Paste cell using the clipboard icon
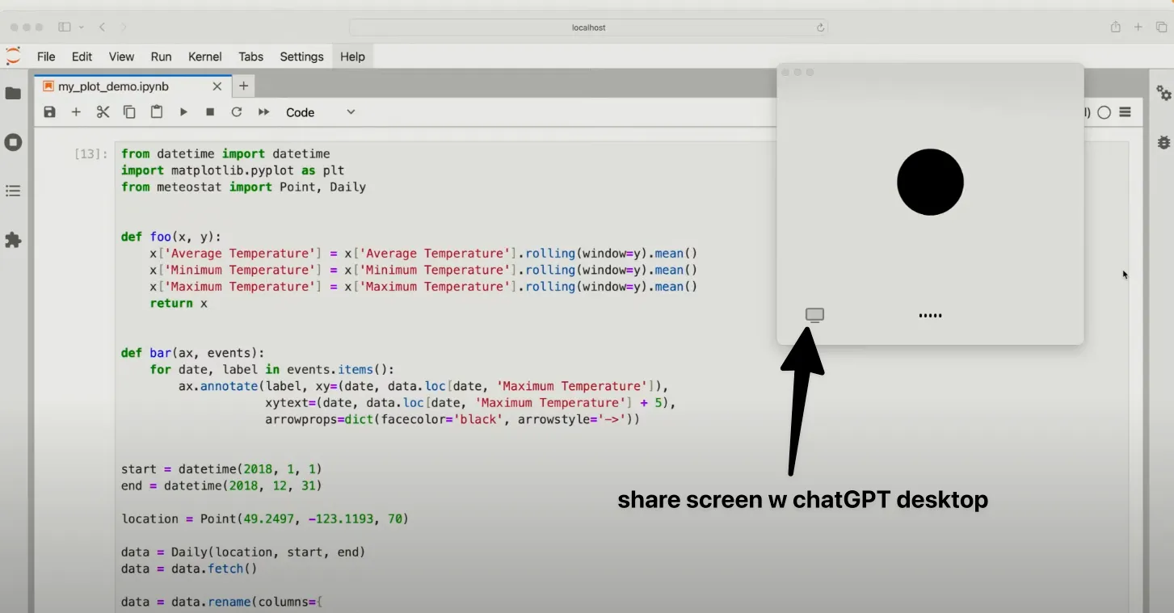1174x613 pixels. [157, 112]
